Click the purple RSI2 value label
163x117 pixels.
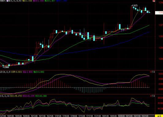click(28, 96)
